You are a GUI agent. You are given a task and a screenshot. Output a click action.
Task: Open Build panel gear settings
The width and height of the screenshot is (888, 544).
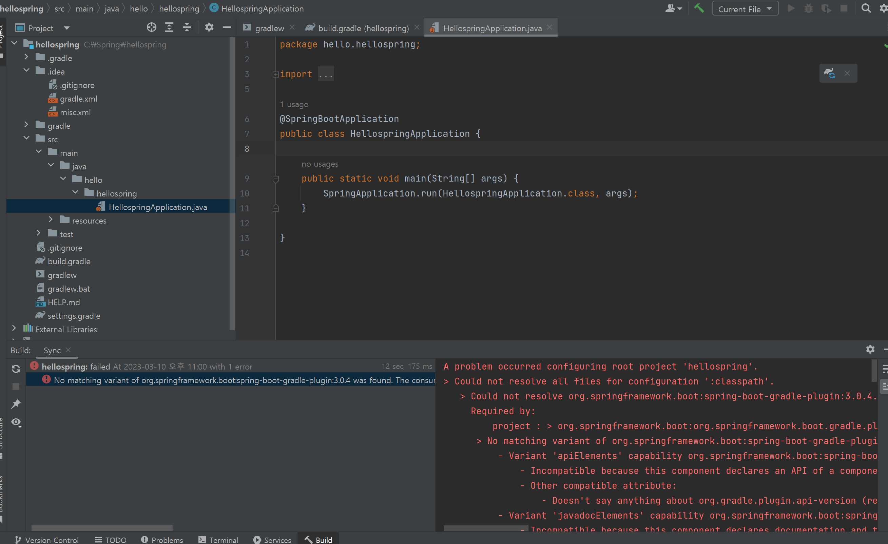coord(870,349)
